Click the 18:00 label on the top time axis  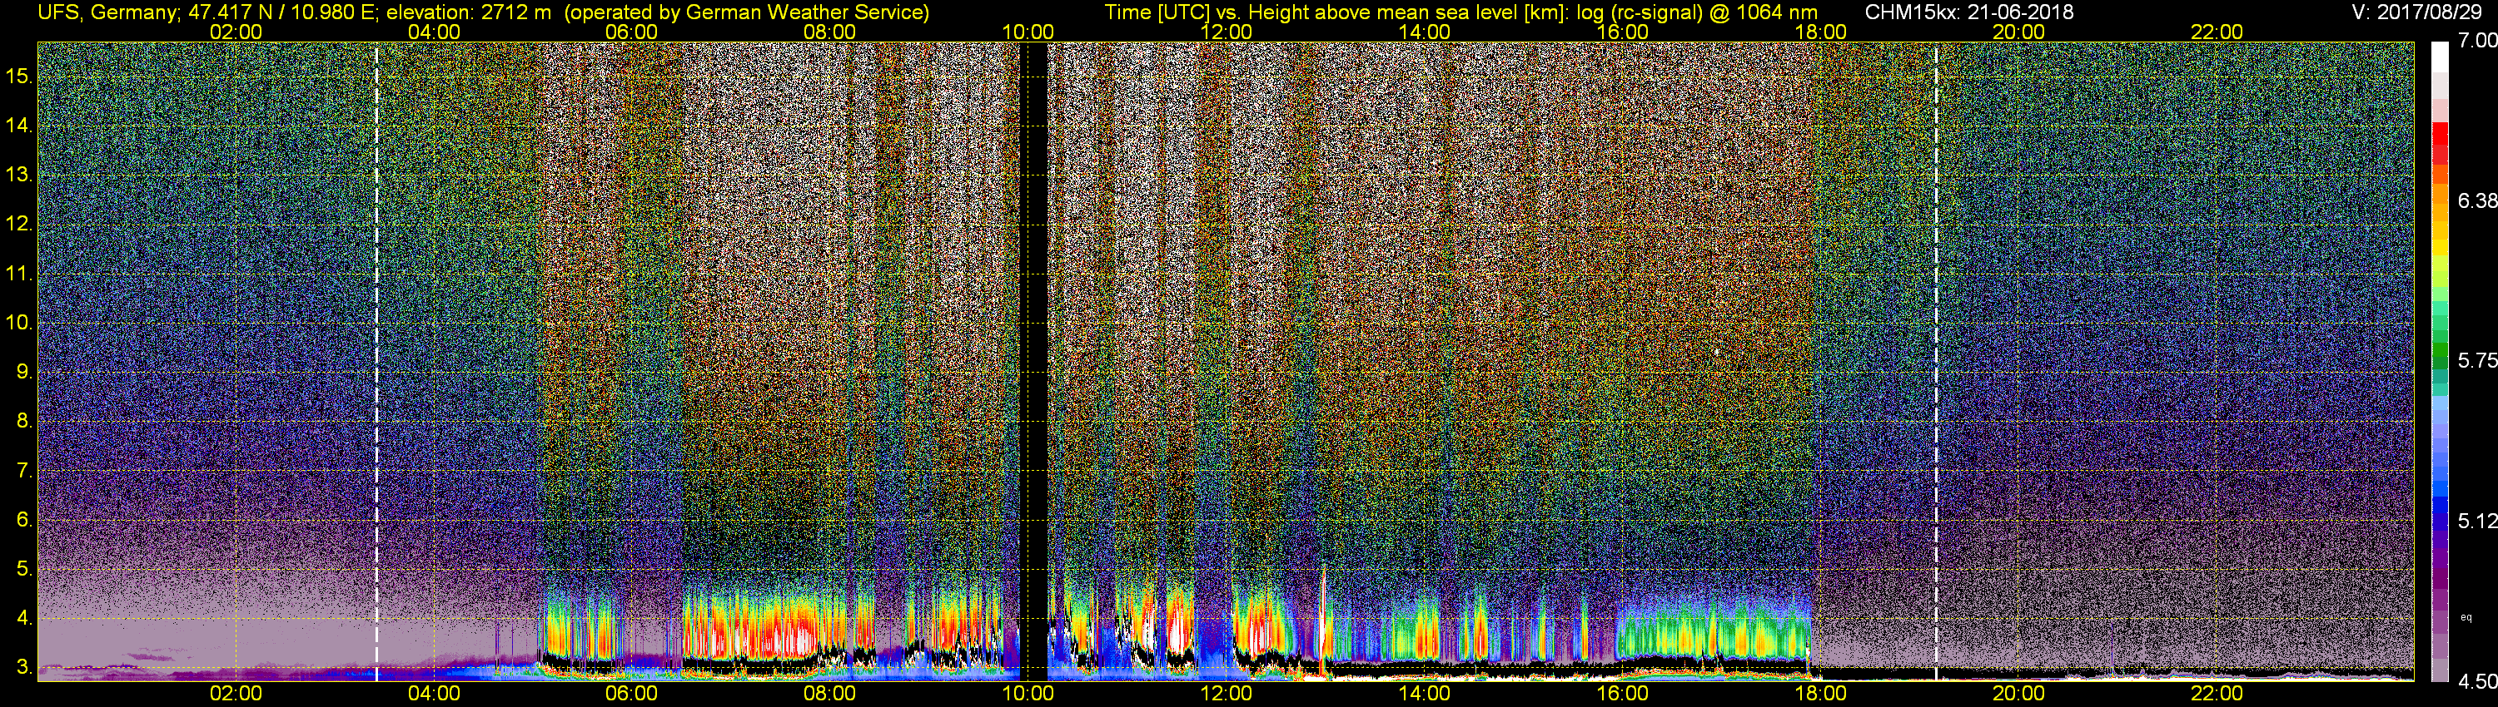tap(1820, 32)
